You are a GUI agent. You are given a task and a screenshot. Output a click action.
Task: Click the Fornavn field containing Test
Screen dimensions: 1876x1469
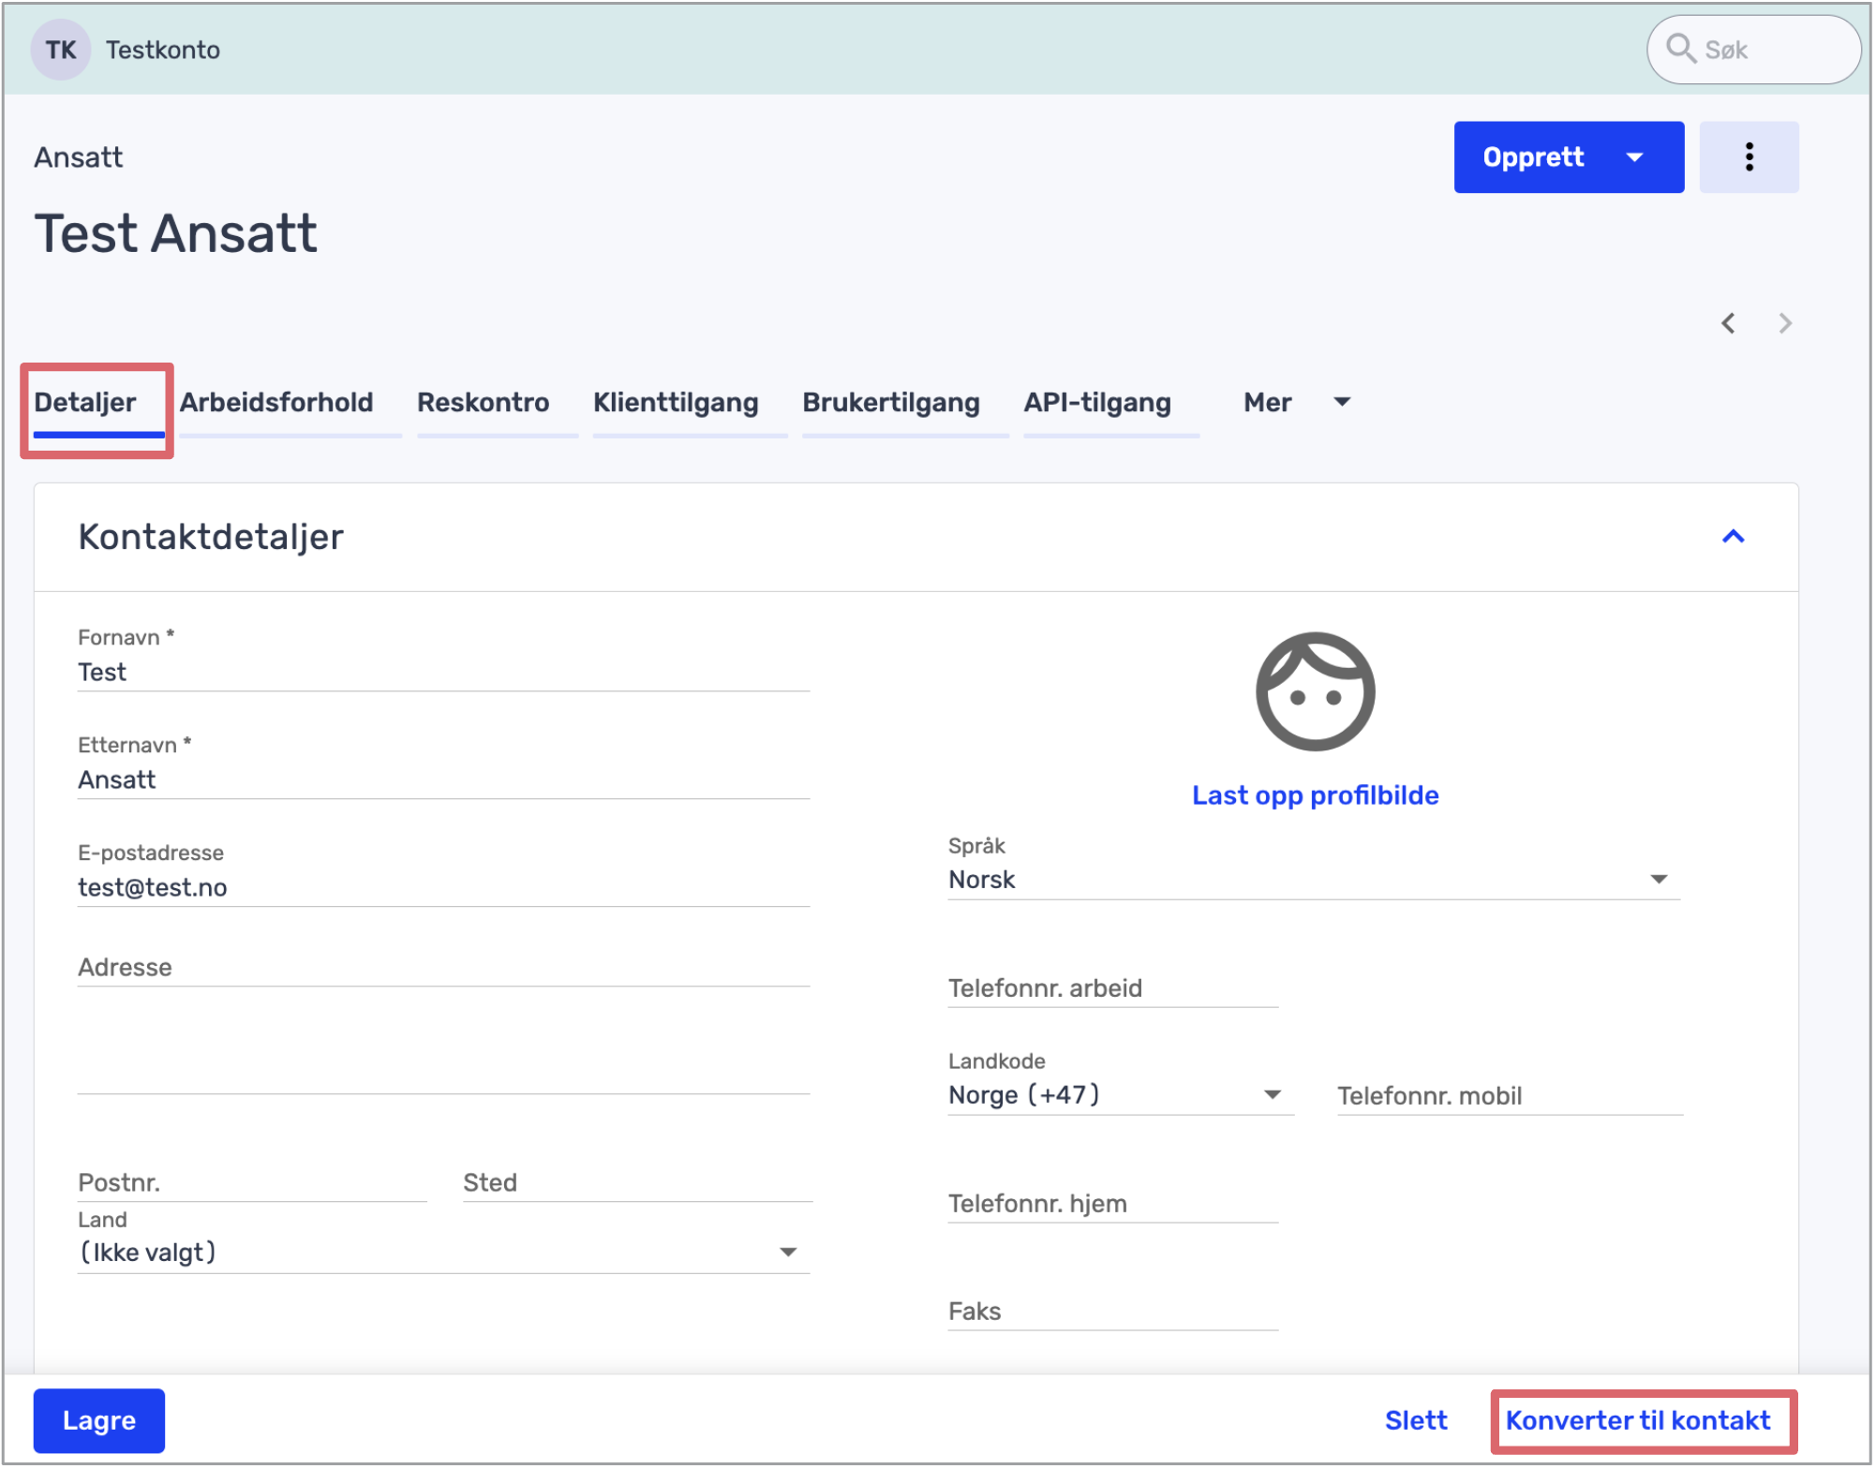click(x=443, y=673)
